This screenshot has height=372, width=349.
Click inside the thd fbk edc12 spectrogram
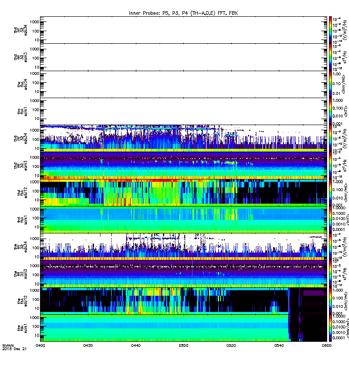point(183,193)
